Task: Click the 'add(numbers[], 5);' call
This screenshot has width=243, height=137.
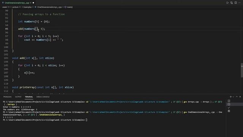Action: [32, 29]
